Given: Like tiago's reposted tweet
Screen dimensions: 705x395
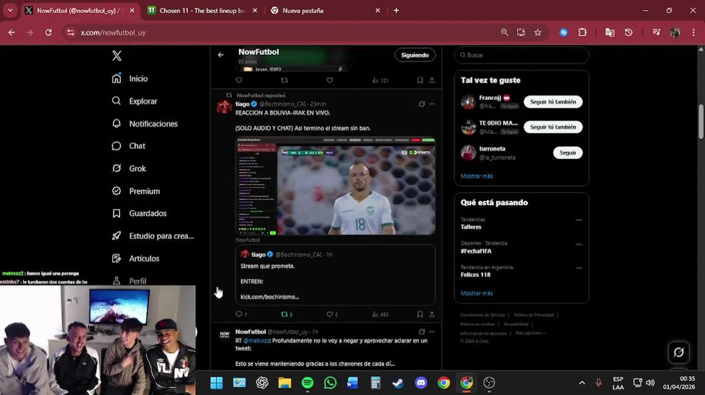Looking at the screenshot, I should pyautogui.click(x=330, y=314).
